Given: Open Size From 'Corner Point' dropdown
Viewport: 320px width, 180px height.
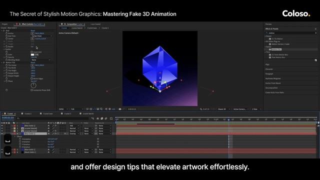Looking at the screenshot, I should 41,36.
